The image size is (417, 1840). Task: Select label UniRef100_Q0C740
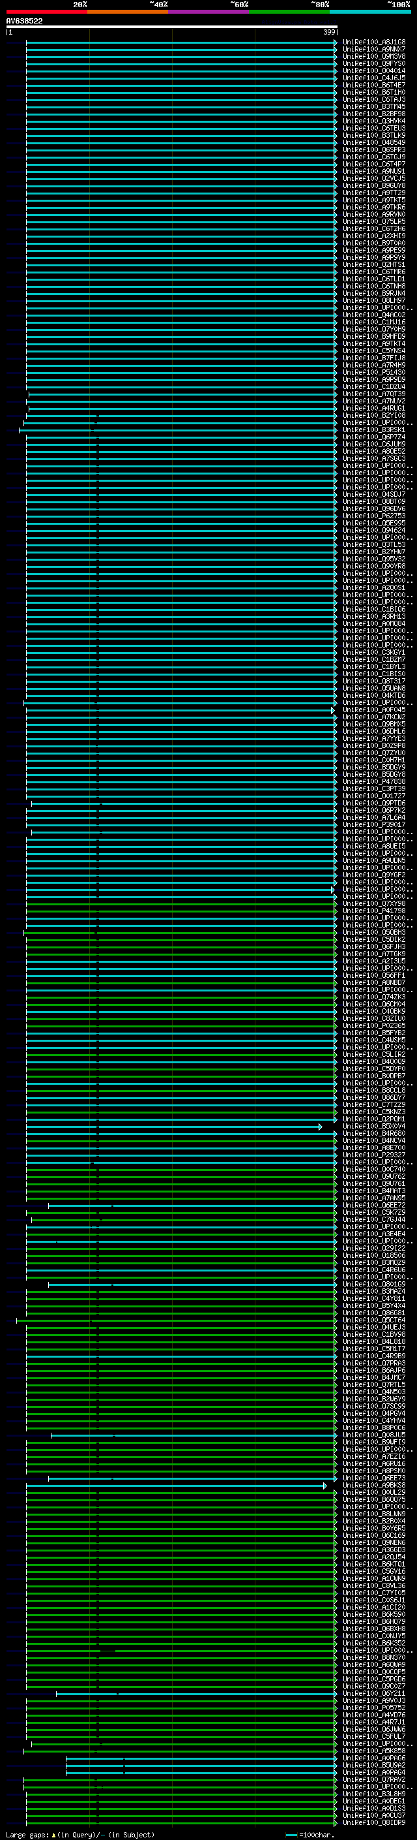point(374,1169)
